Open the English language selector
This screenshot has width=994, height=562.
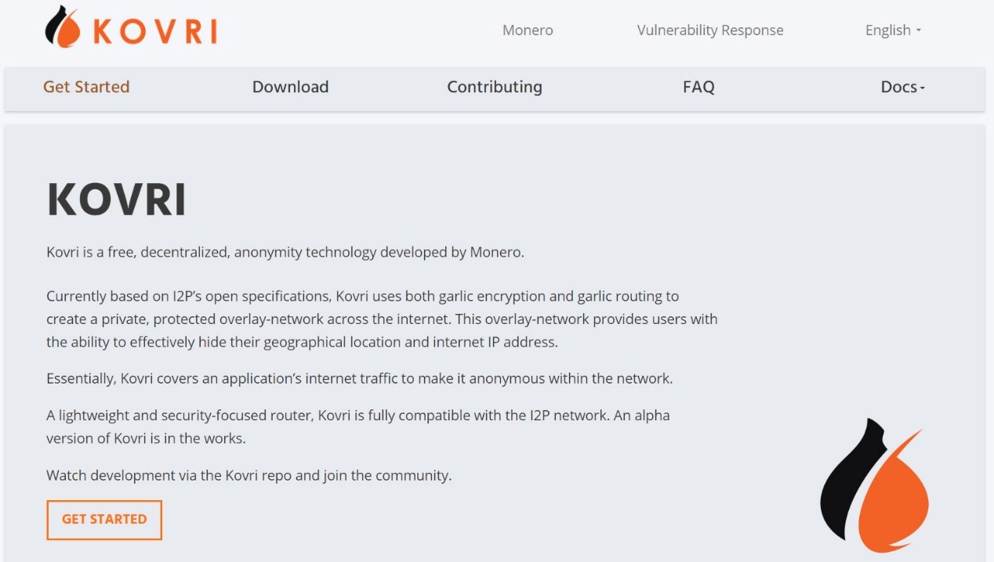click(893, 30)
